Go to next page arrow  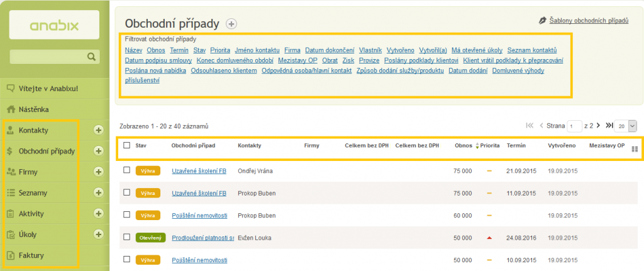(599, 126)
